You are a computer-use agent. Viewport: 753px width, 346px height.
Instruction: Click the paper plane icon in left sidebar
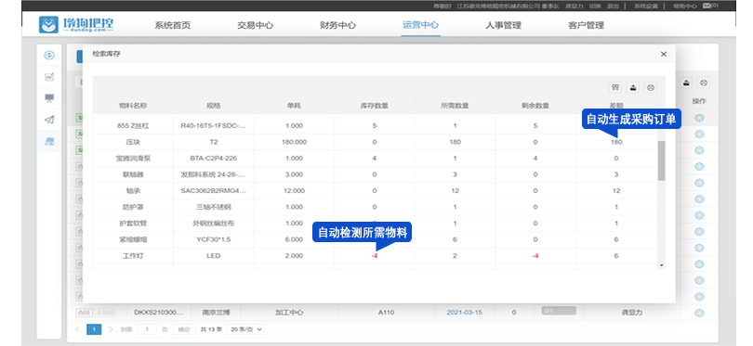(x=49, y=120)
